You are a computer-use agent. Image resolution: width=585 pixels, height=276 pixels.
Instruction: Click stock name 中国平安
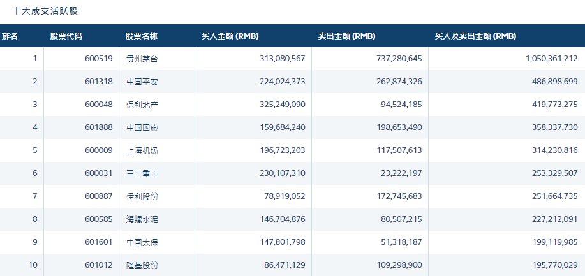coord(142,82)
